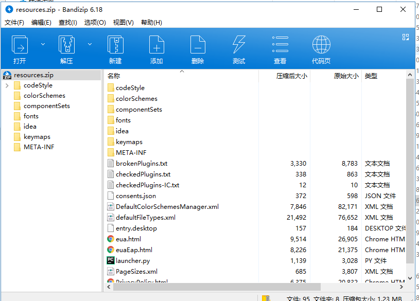
Task: Open the dropdown arrow beside Open button
Action: point(43,44)
